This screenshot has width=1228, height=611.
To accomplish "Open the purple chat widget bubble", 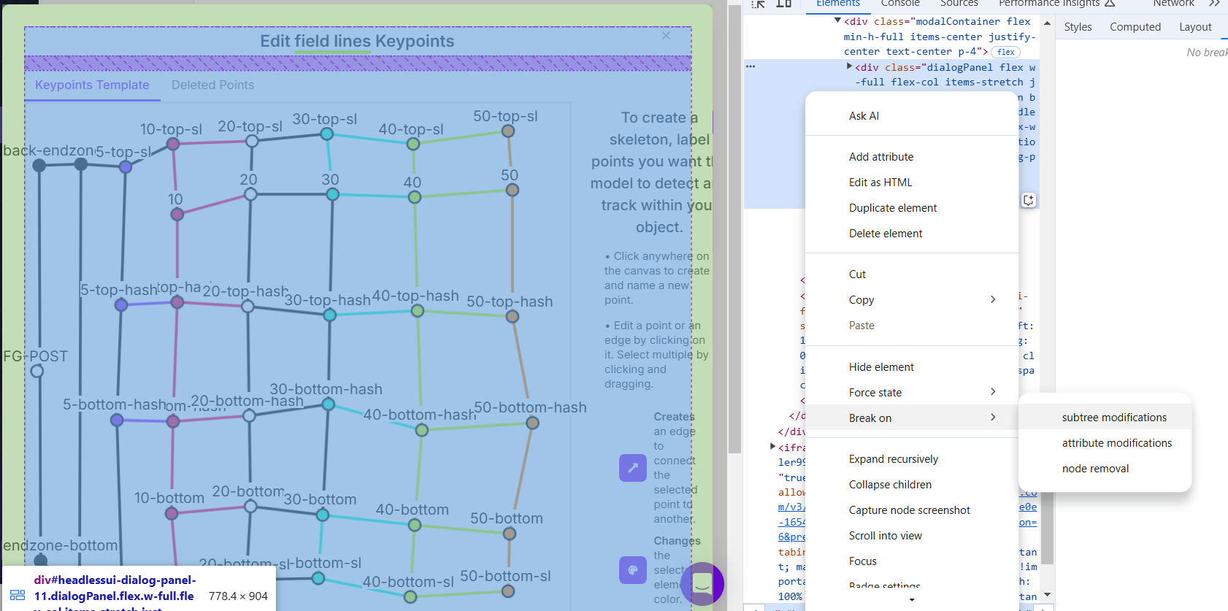I will click(702, 583).
